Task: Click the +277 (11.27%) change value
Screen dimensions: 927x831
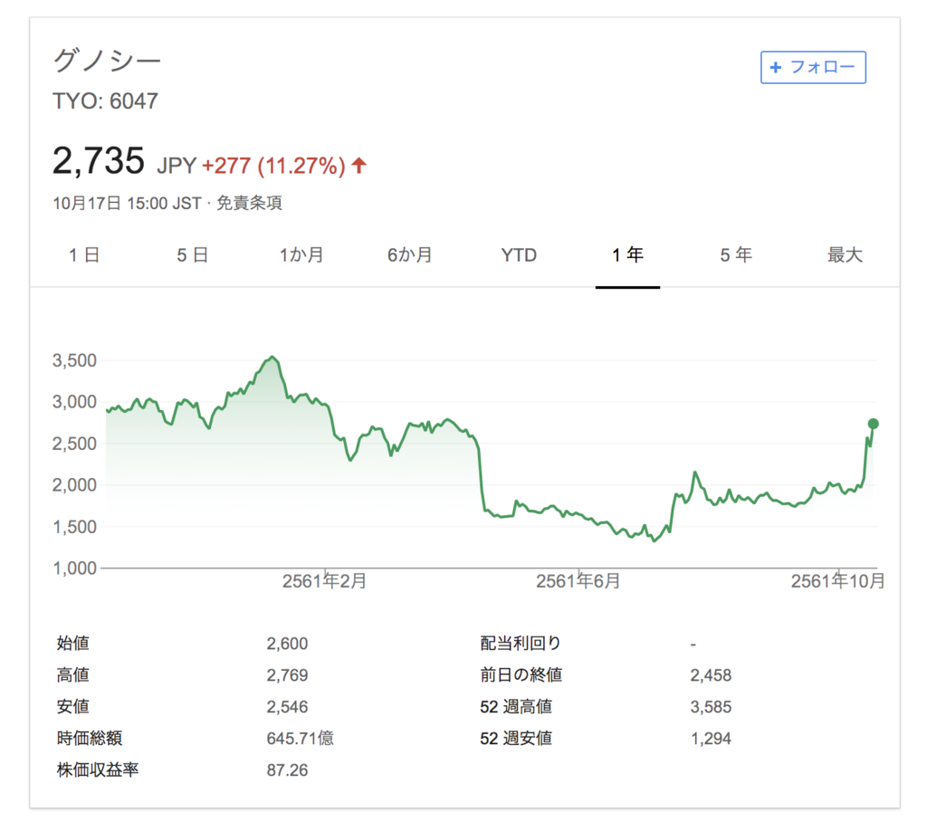Action: click(273, 166)
